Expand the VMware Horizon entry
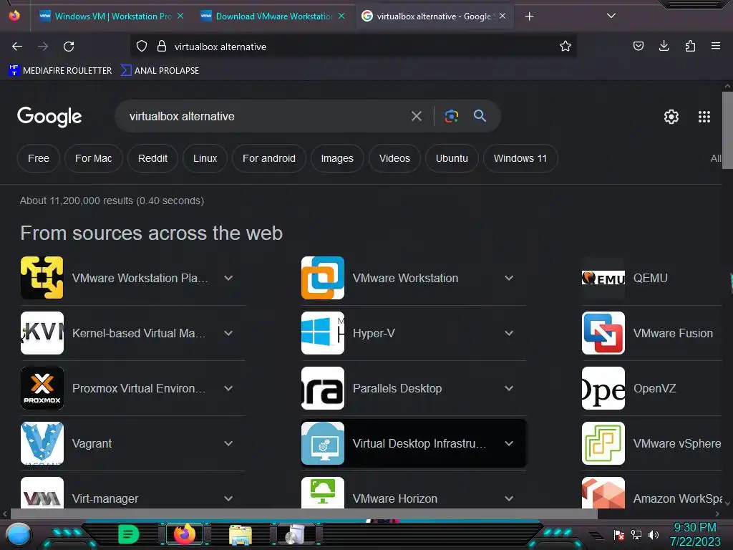The height and width of the screenshot is (550, 733). pos(509,498)
